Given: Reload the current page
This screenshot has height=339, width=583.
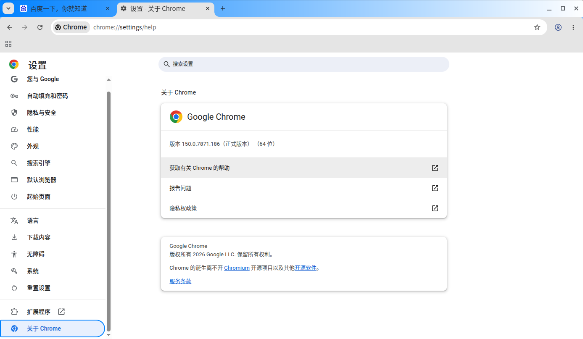Looking at the screenshot, I should [x=40, y=27].
